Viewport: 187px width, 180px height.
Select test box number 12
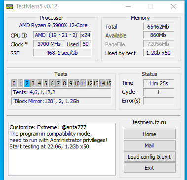click(x=89, y=83)
